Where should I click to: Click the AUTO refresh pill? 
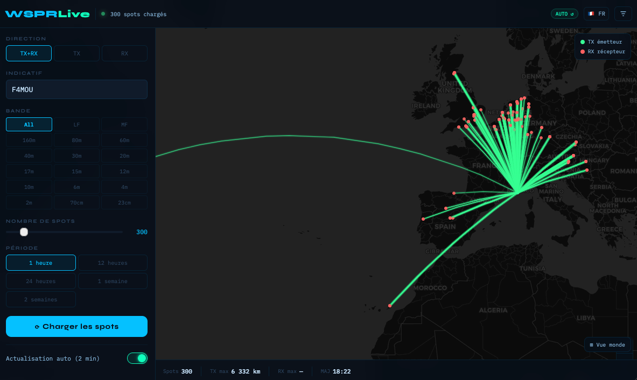(x=564, y=13)
